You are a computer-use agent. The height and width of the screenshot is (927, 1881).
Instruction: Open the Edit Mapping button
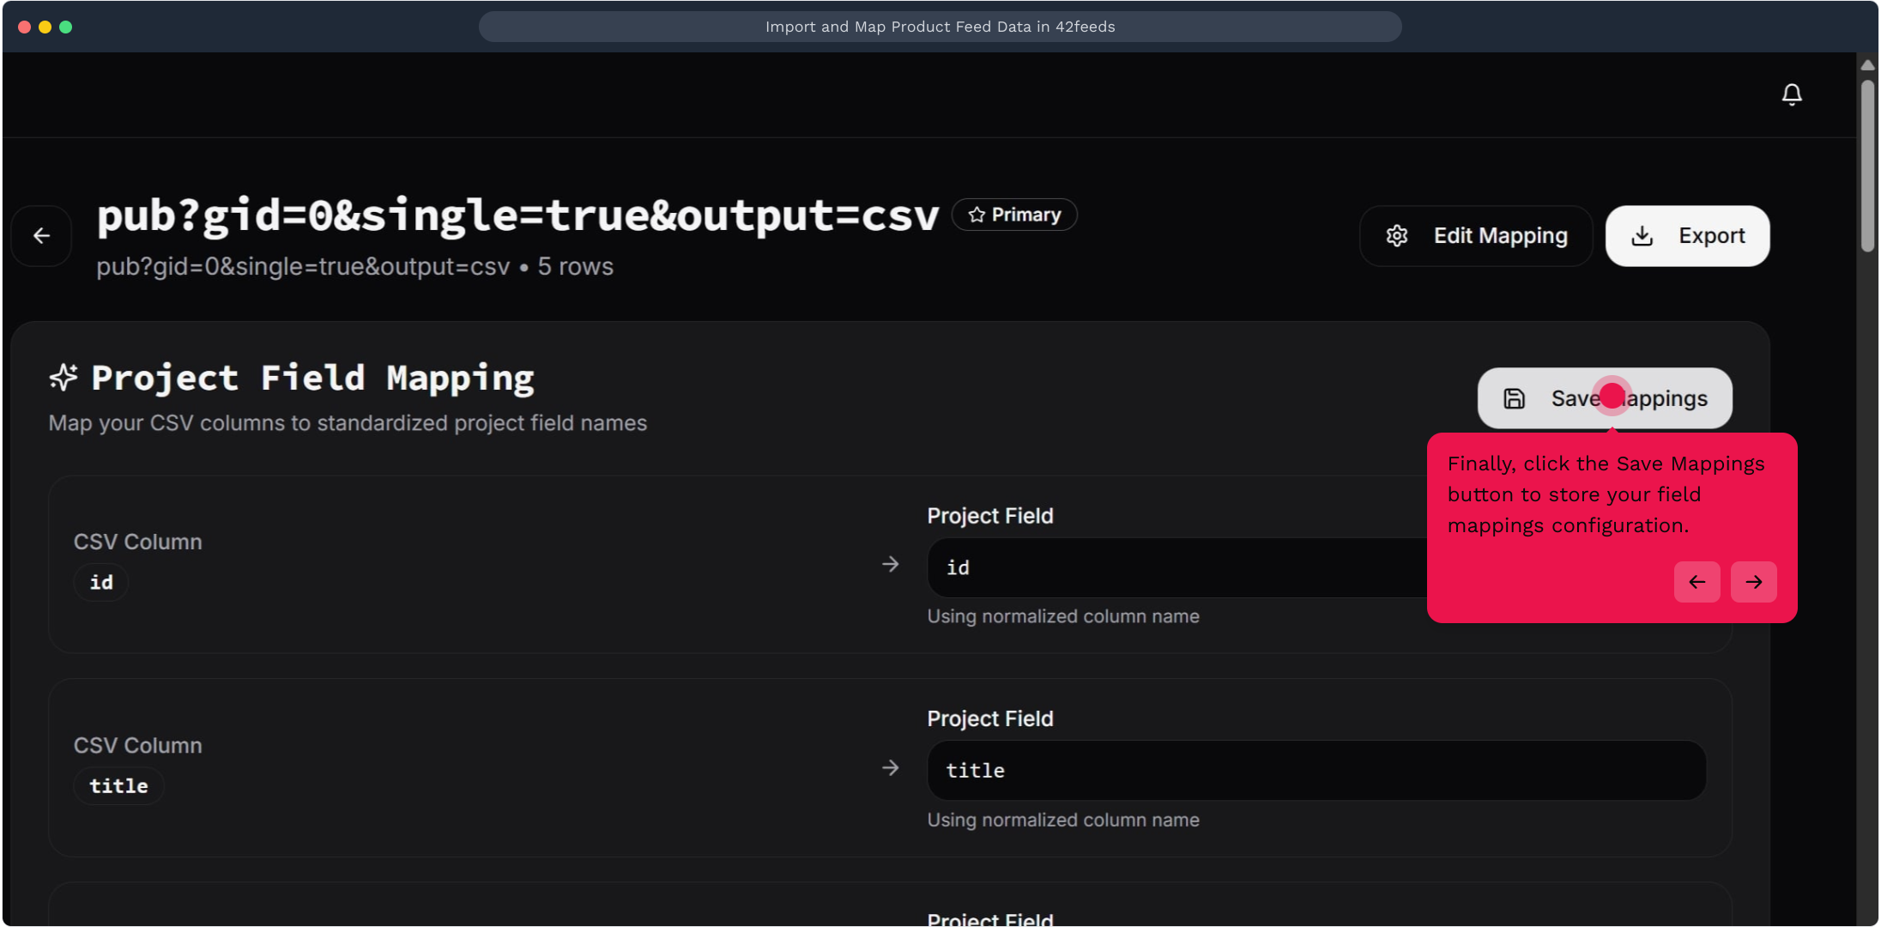[x=1476, y=236]
